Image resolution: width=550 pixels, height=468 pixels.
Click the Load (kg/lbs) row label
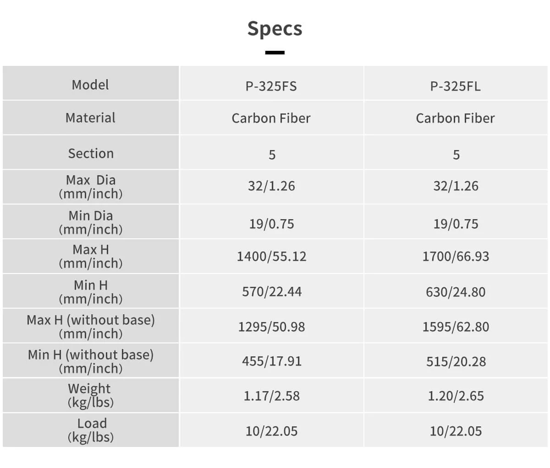[91, 430]
